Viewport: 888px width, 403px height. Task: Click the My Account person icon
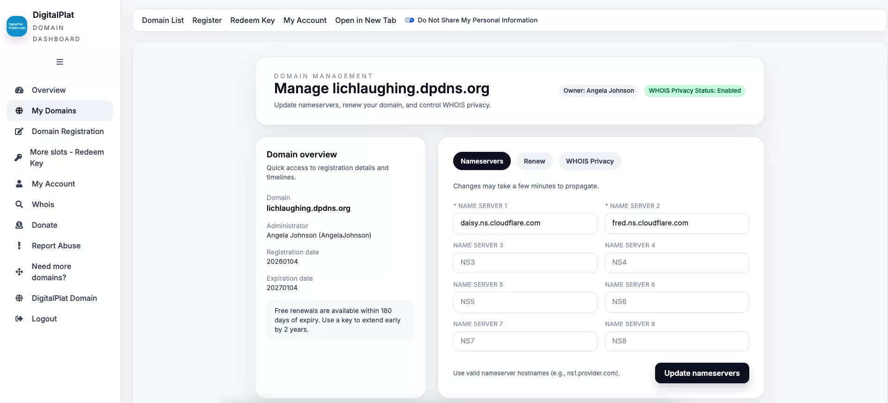[19, 184]
